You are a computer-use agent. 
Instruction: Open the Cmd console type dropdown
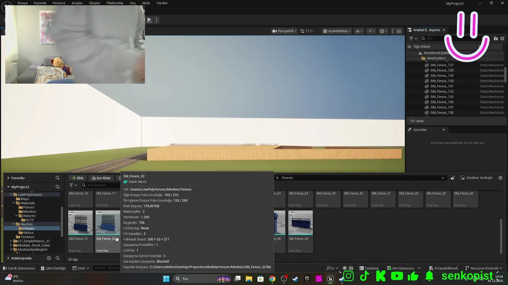81,268
